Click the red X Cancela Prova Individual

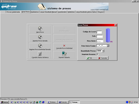click(64, 45)
